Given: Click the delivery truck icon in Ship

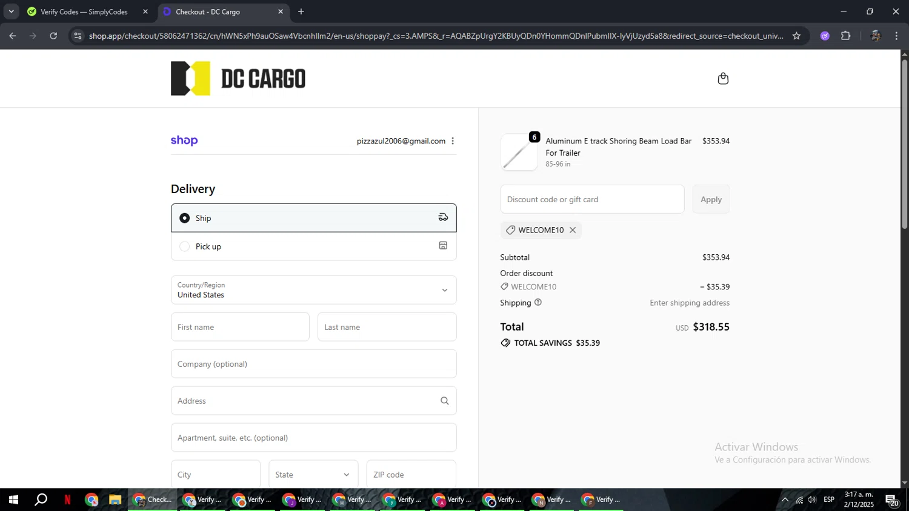Looking at the screenshot, I should click(x=443, y=217).
